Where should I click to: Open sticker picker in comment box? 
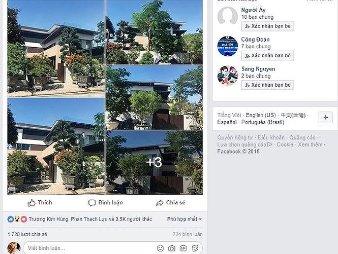(x=195, y=248)
